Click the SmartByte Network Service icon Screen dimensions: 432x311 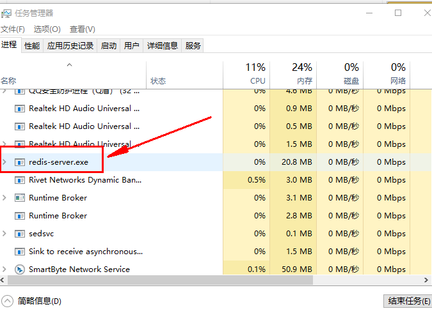pyautogui.click(x=20, y=269)
